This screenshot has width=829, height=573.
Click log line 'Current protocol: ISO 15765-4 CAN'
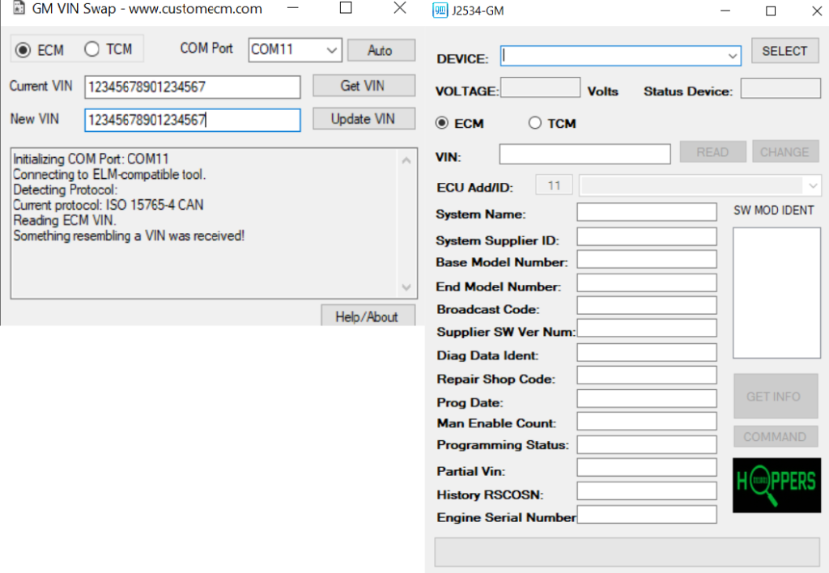(108, 205)
